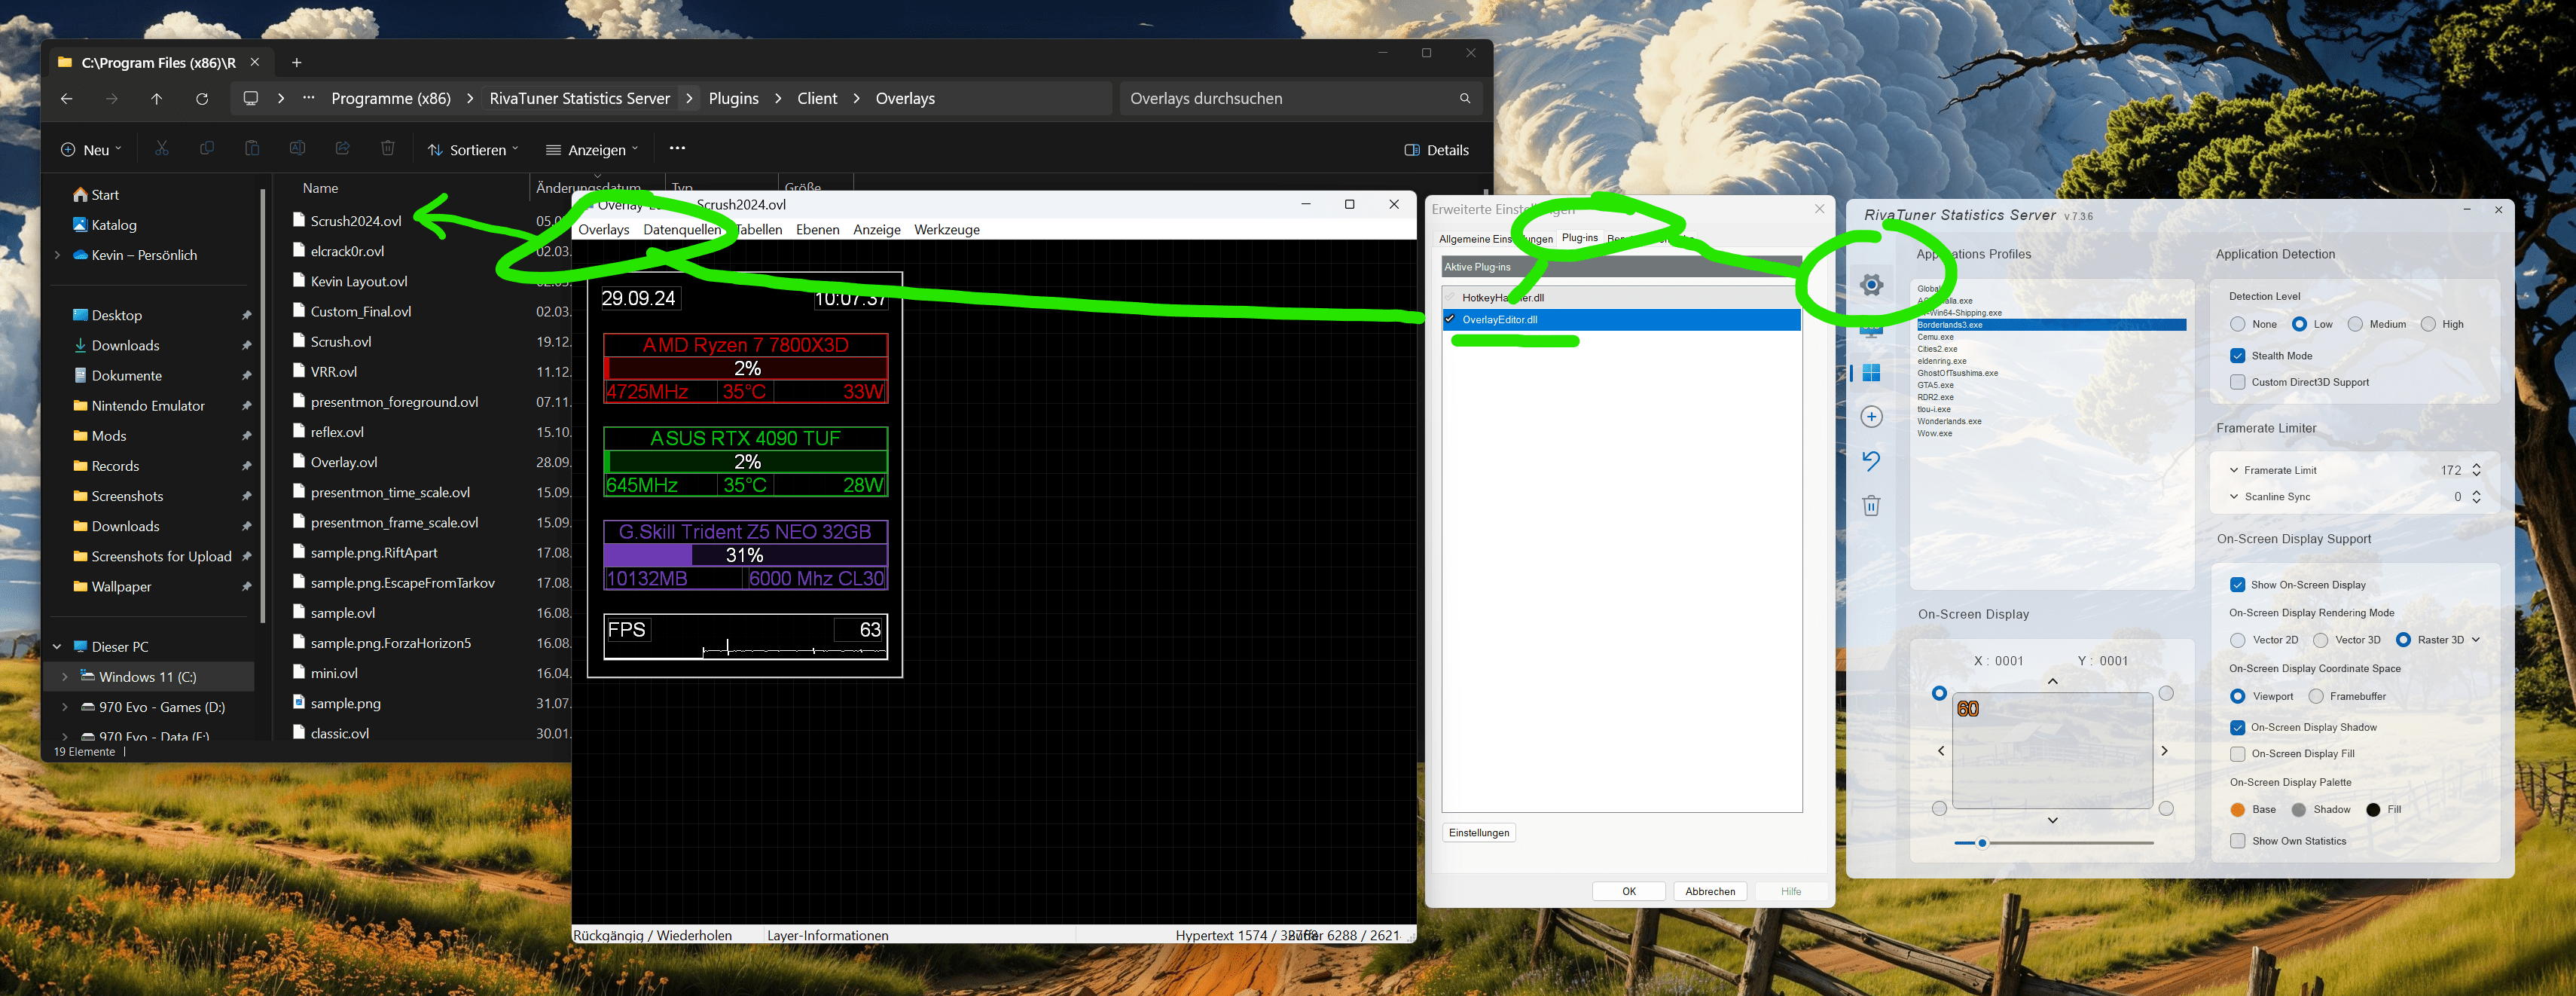
Task: Enable On-Screen Display Fill checkbox
Action: click(2238, 754)
